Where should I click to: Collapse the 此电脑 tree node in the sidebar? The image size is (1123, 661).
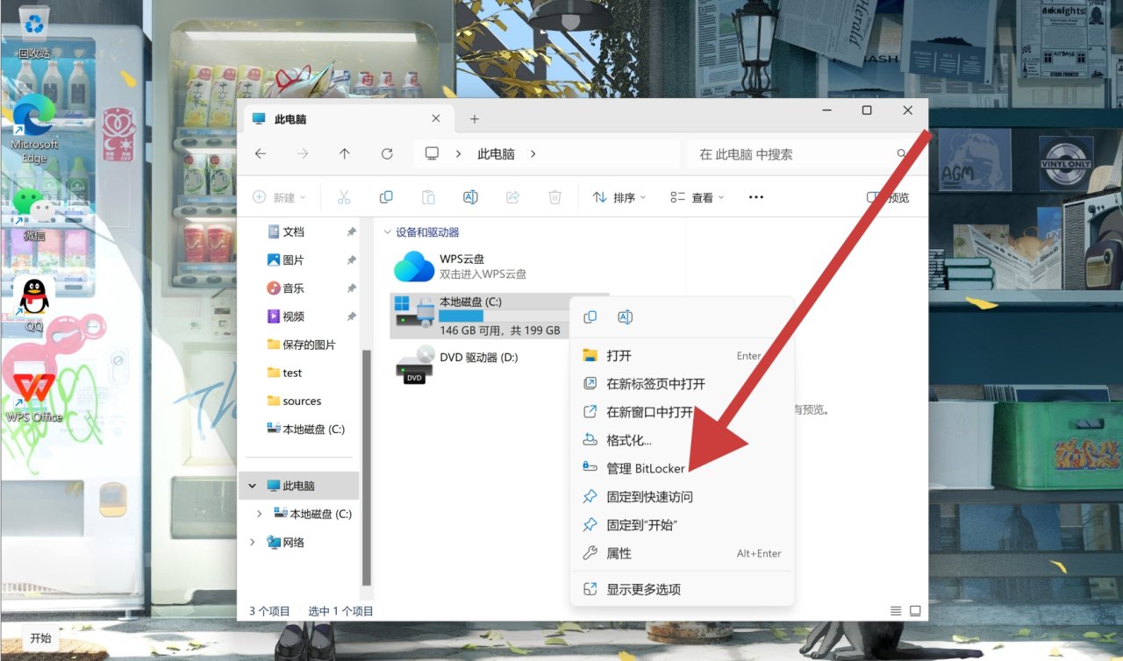[x=253, y=486]
